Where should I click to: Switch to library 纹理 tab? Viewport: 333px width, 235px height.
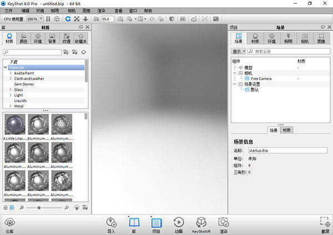click(x=67, y=38)
